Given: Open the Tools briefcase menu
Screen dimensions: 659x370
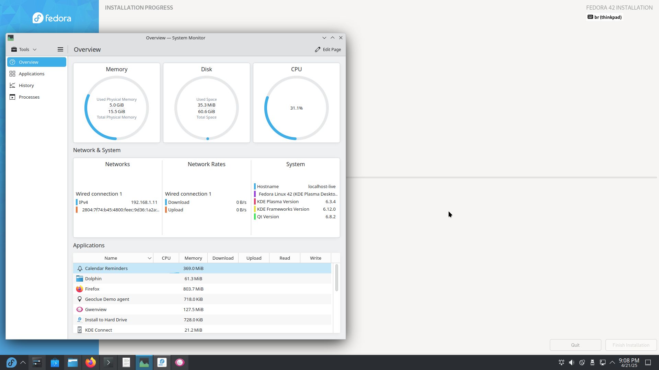Looking at the screenshot, I should click(x=24, y=49).
